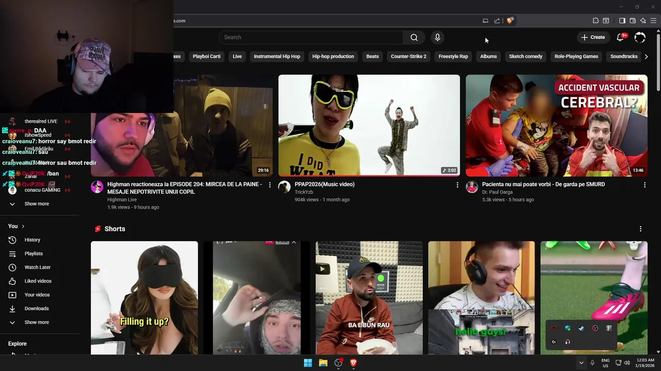Click the install app icon in address bar
Image resolution: width=661 pixels, height=371 pixels.
485,21
